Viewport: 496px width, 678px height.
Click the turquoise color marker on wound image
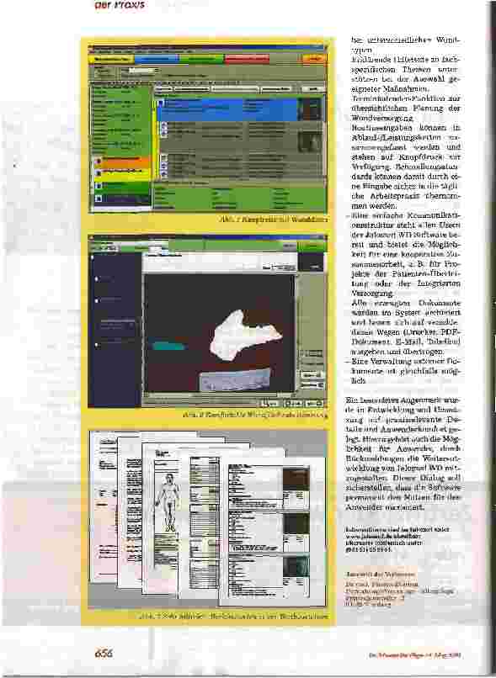[x=168, y=346]
